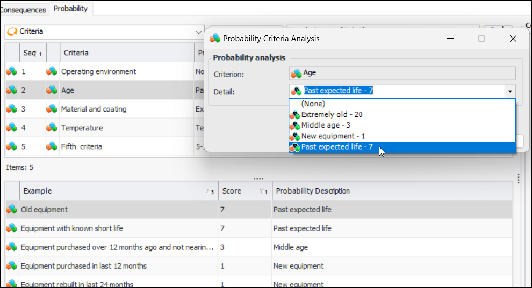Viewport: 532px width, 288px height.
Task: Click the vertical three-dot panel handle
Action: pos(519,179)
